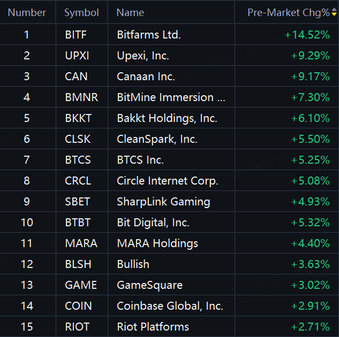This screenshot has width=339, height=337.
Task: Select the MARA Holdings row name
Action: (x=157, y=243)
